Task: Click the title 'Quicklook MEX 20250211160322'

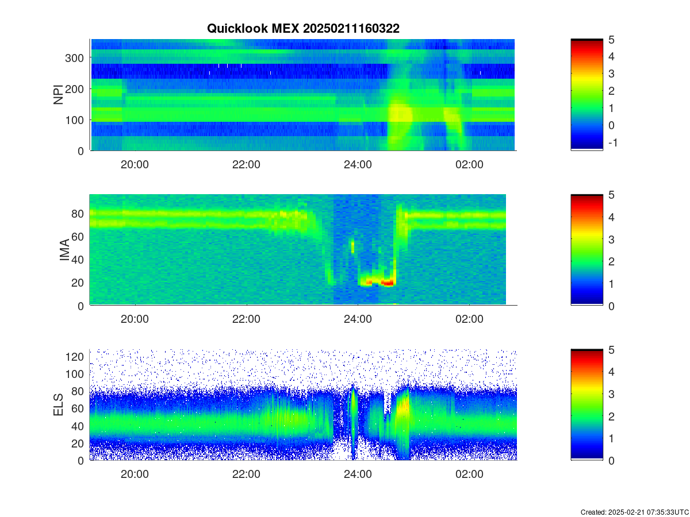Action: coord(303,28)
